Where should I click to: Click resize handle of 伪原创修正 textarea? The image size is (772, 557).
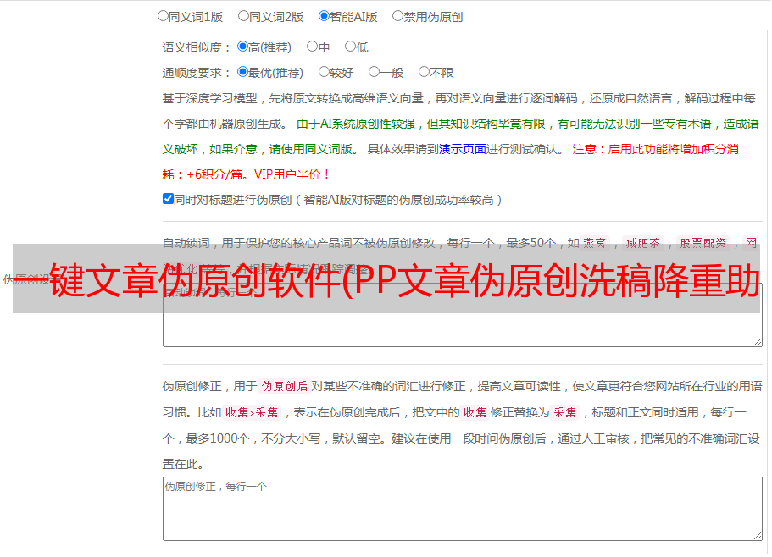click(x=758, y=536)
